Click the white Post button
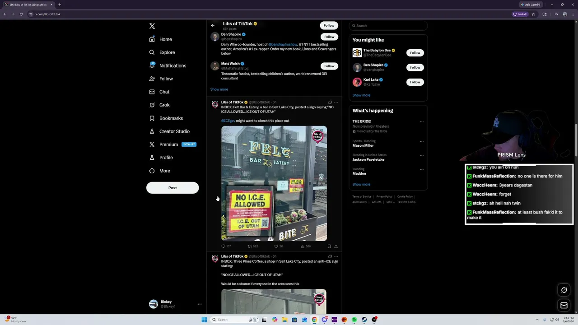This screenshot has width=578, height=325. 172,188
